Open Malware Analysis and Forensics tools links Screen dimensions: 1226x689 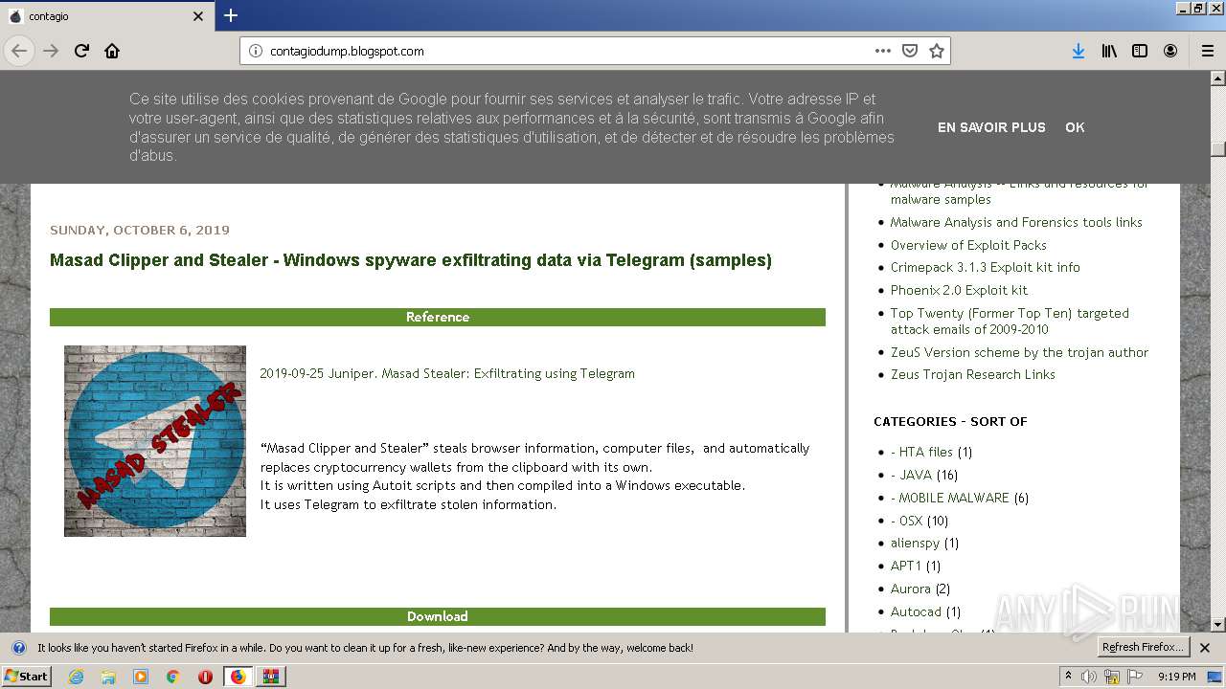[1016, 222]
